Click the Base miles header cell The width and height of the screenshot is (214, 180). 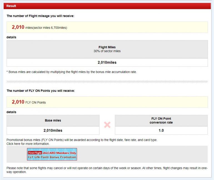click(53, 120)
